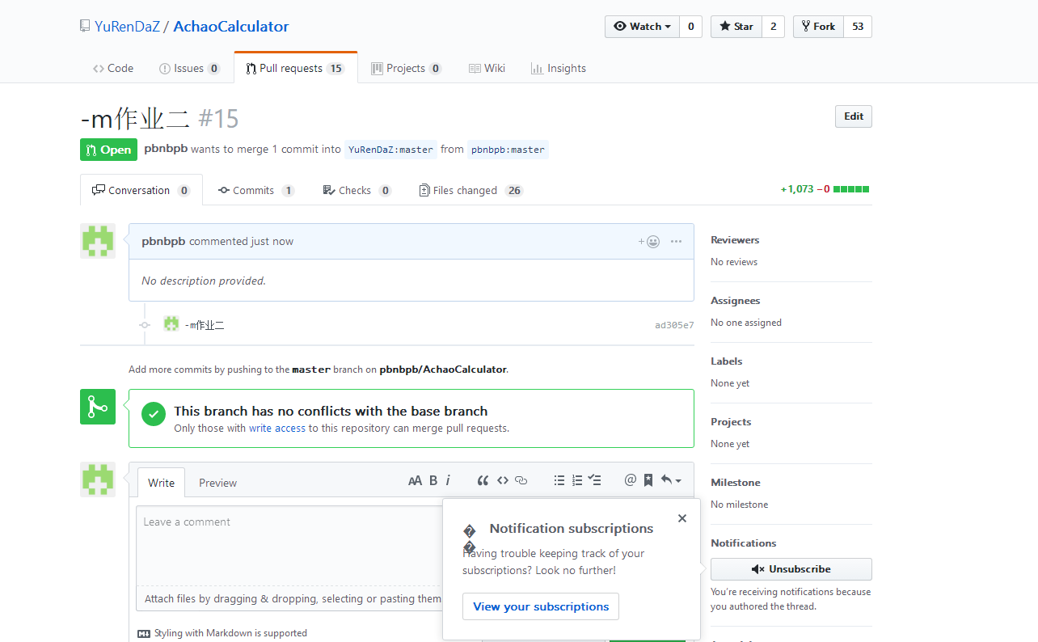
Task: Click the Edit title button
Action: pos(854,116)
